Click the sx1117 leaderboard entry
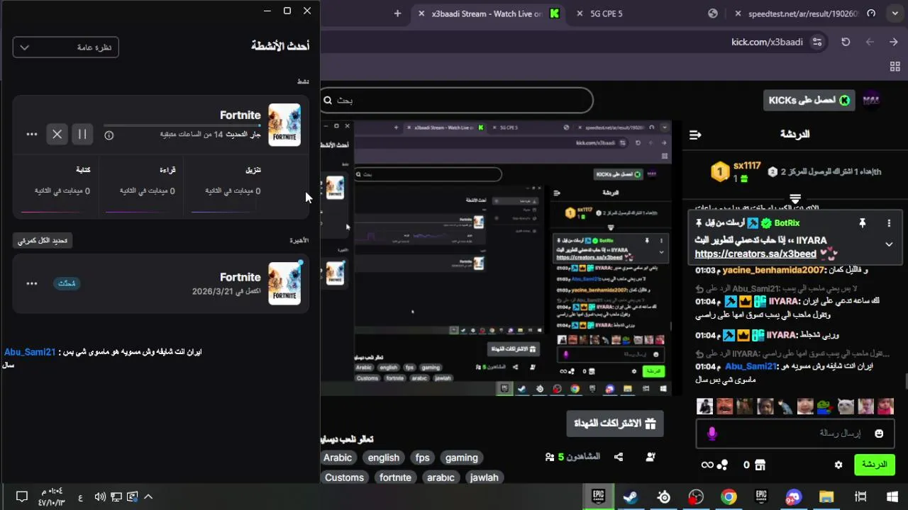The width and height of the screenshot is (908, 510). point(736,171)
